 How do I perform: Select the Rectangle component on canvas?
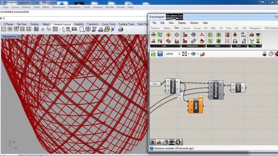click(216, 90)
